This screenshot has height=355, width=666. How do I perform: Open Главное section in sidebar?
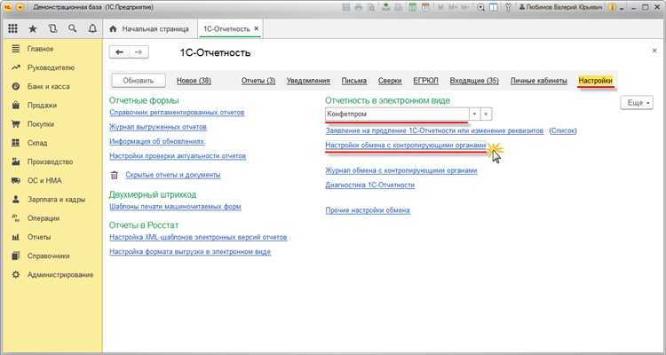tap(40, 49)
